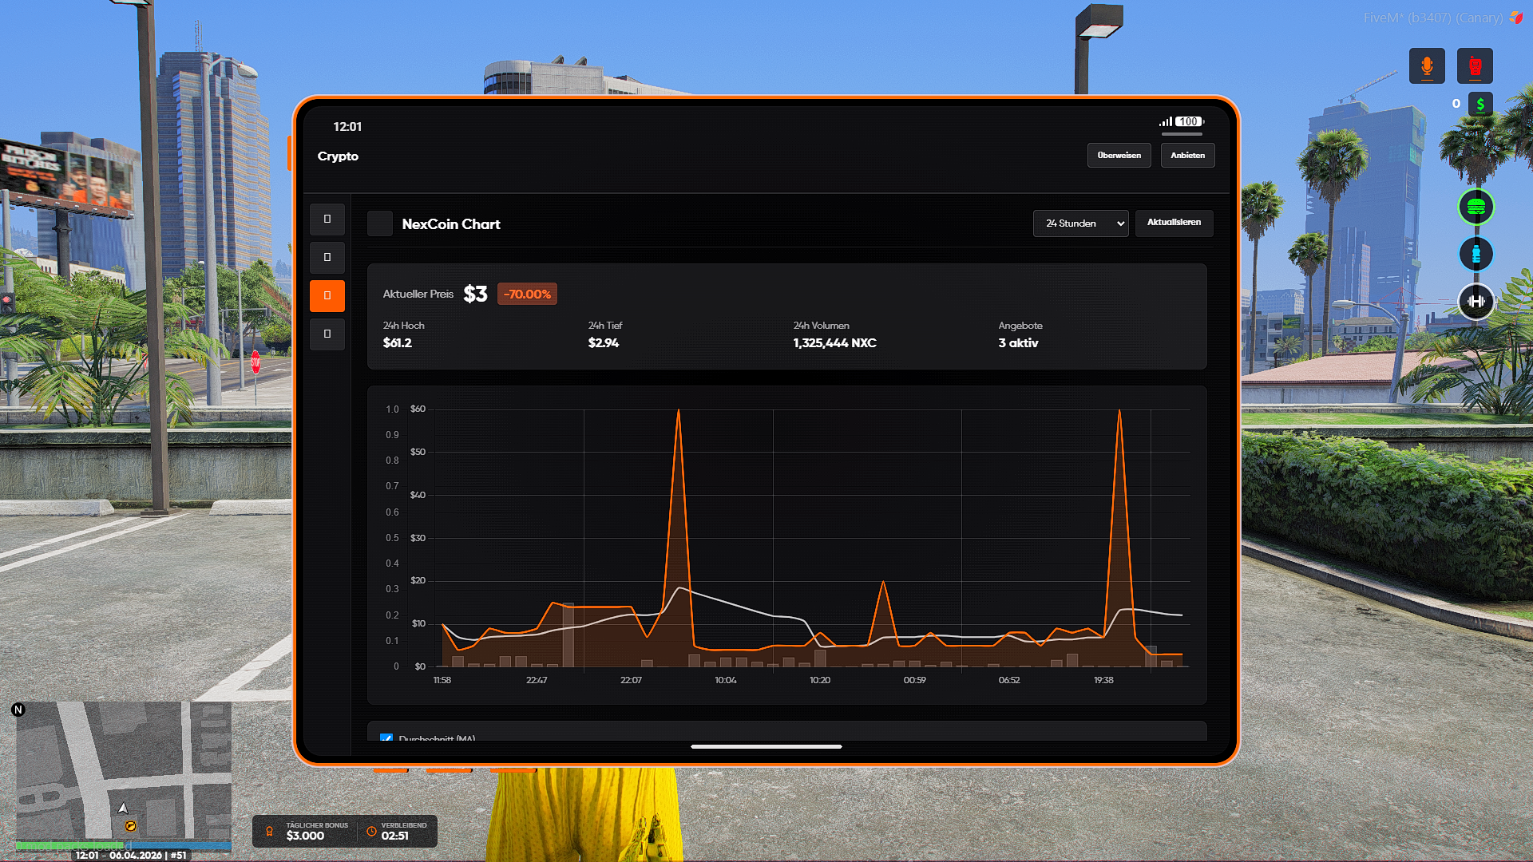Switch to the second sidebar tab
Image resolution: width=1533 pixels, height=862 pixels.
click(327, 257)
